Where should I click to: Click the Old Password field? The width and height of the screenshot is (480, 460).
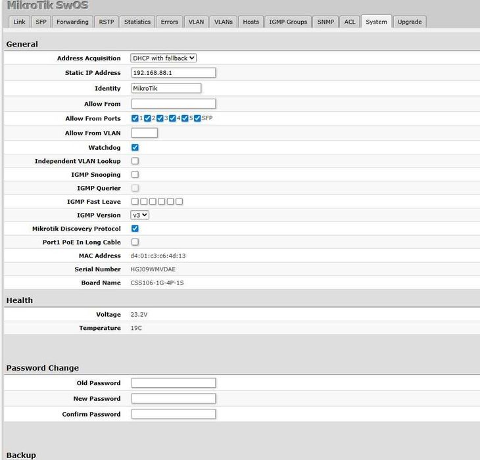[174, 383]
